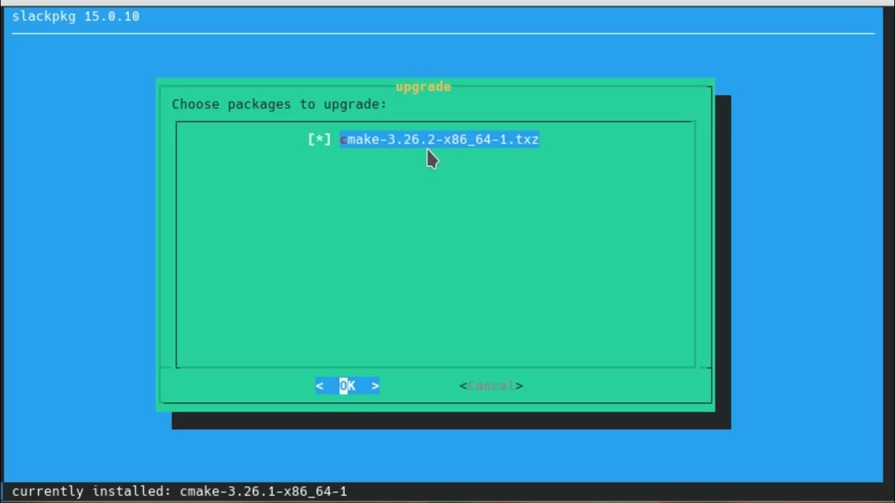895x503 pixels.
Task: Cancel the upgrade dialog
Action: click(x=491, y=386)
